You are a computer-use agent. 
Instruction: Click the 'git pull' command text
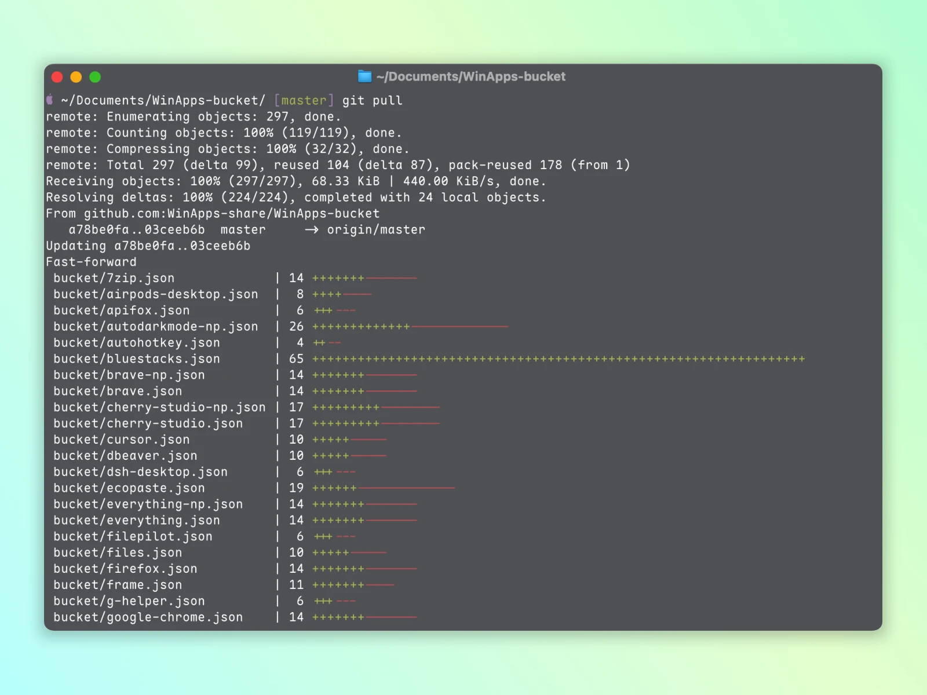(x=372, y=100)
